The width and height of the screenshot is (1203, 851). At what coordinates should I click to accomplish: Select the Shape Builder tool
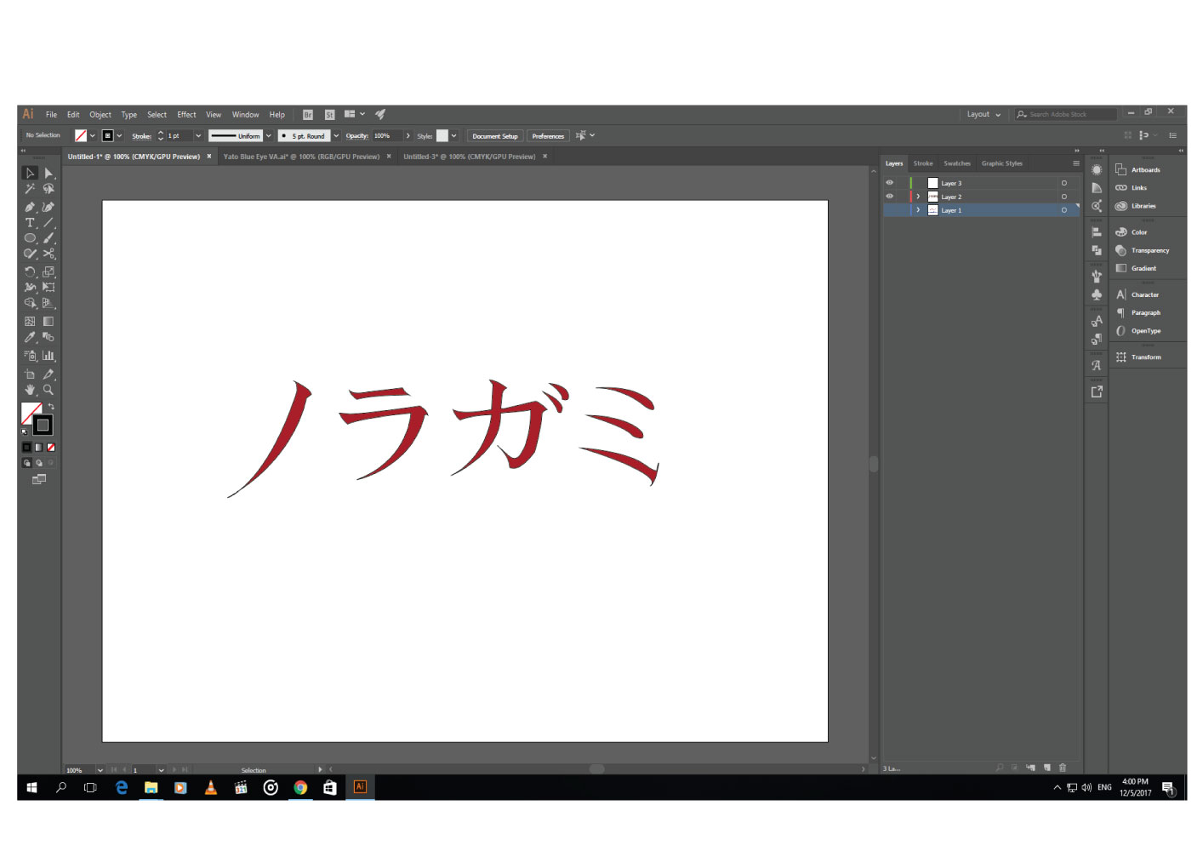[x=30, y=303]
